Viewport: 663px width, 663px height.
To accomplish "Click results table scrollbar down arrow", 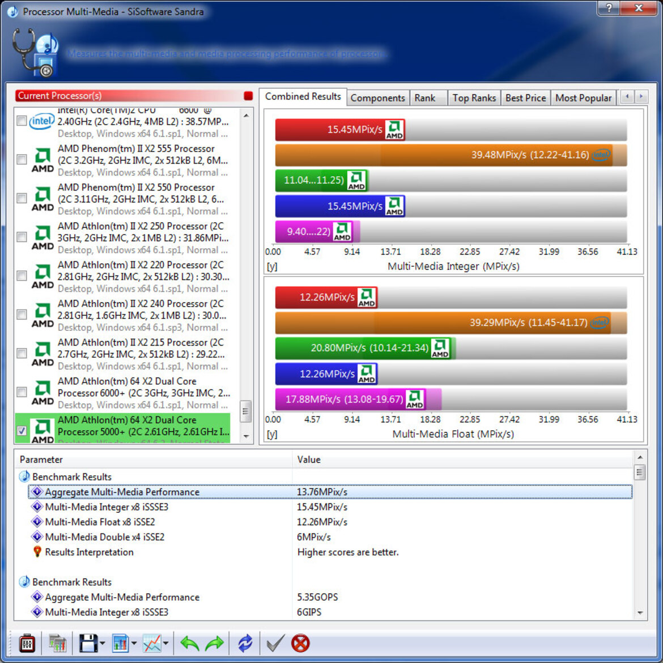I will [640, 613].
